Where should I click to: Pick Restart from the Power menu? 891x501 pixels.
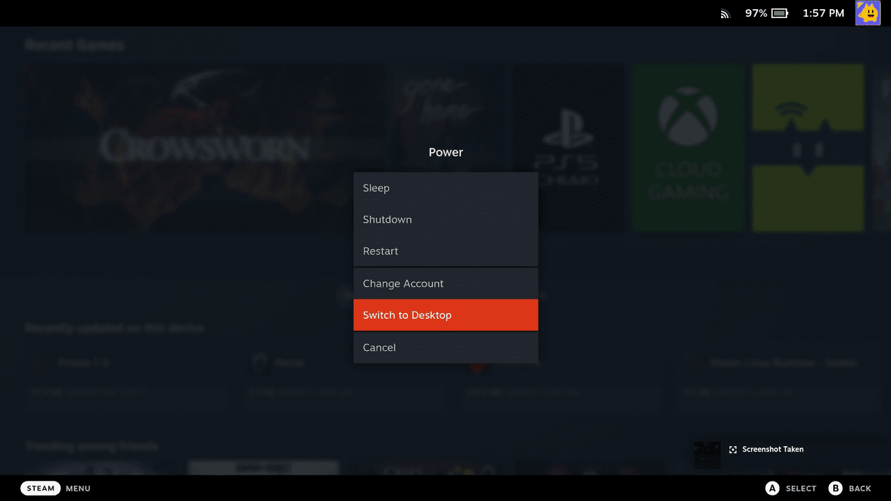coord(445,251)
